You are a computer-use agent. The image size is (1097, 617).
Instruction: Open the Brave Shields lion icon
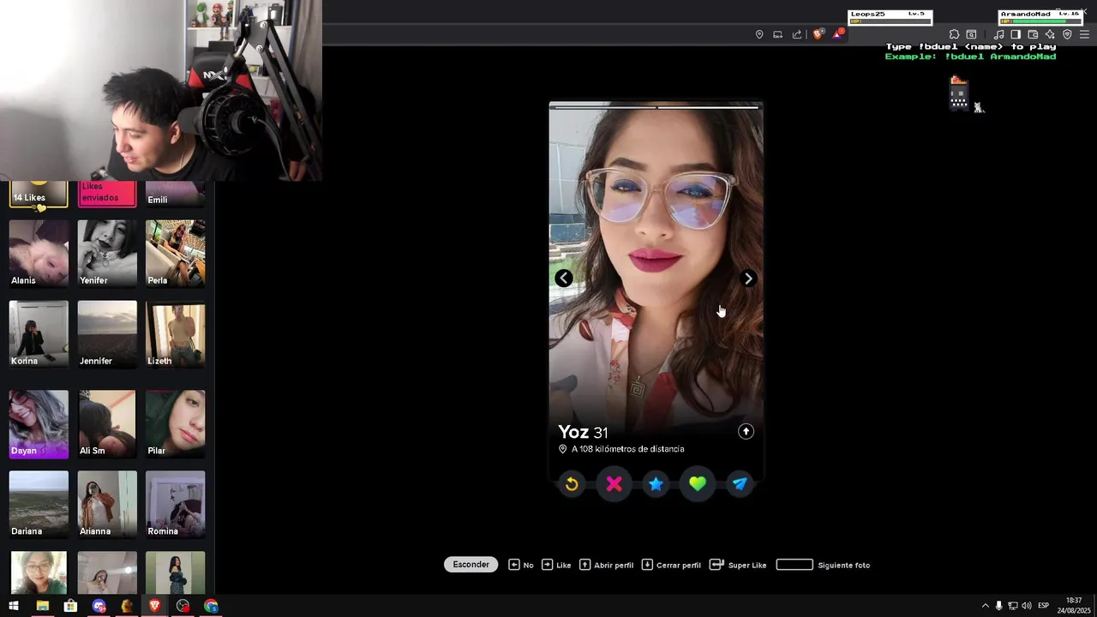[x=818, y=34]
